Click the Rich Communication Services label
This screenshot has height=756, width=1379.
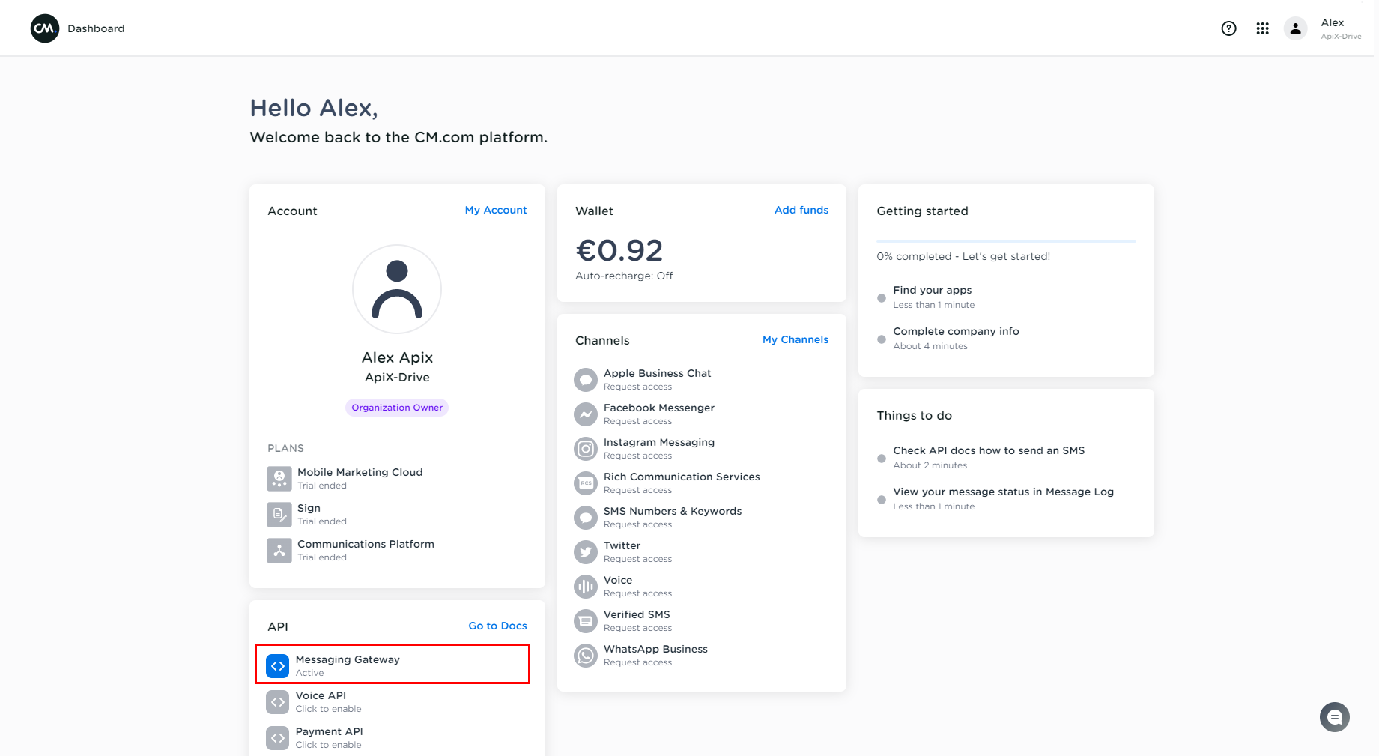(682, 477)
